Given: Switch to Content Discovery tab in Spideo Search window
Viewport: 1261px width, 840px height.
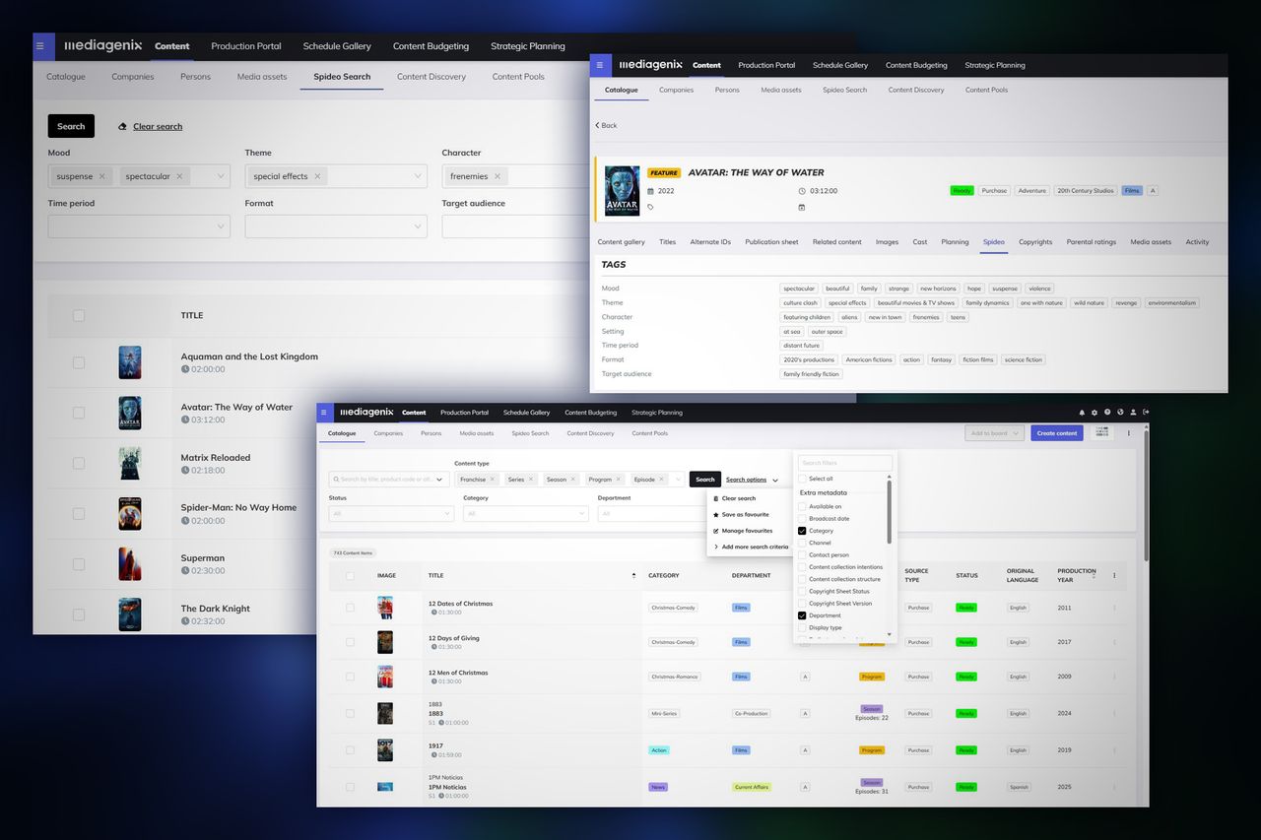Looking at the screenshot, I should click(431, 77).
